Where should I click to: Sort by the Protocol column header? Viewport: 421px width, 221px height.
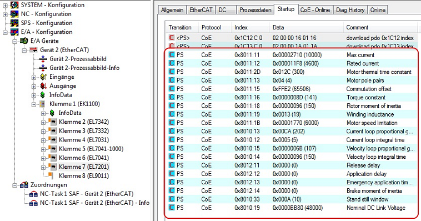[x=215, y=27]
